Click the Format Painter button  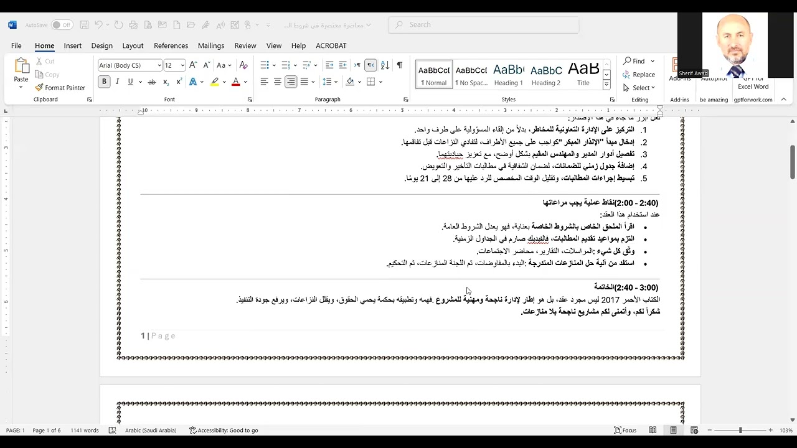(60, 88)
